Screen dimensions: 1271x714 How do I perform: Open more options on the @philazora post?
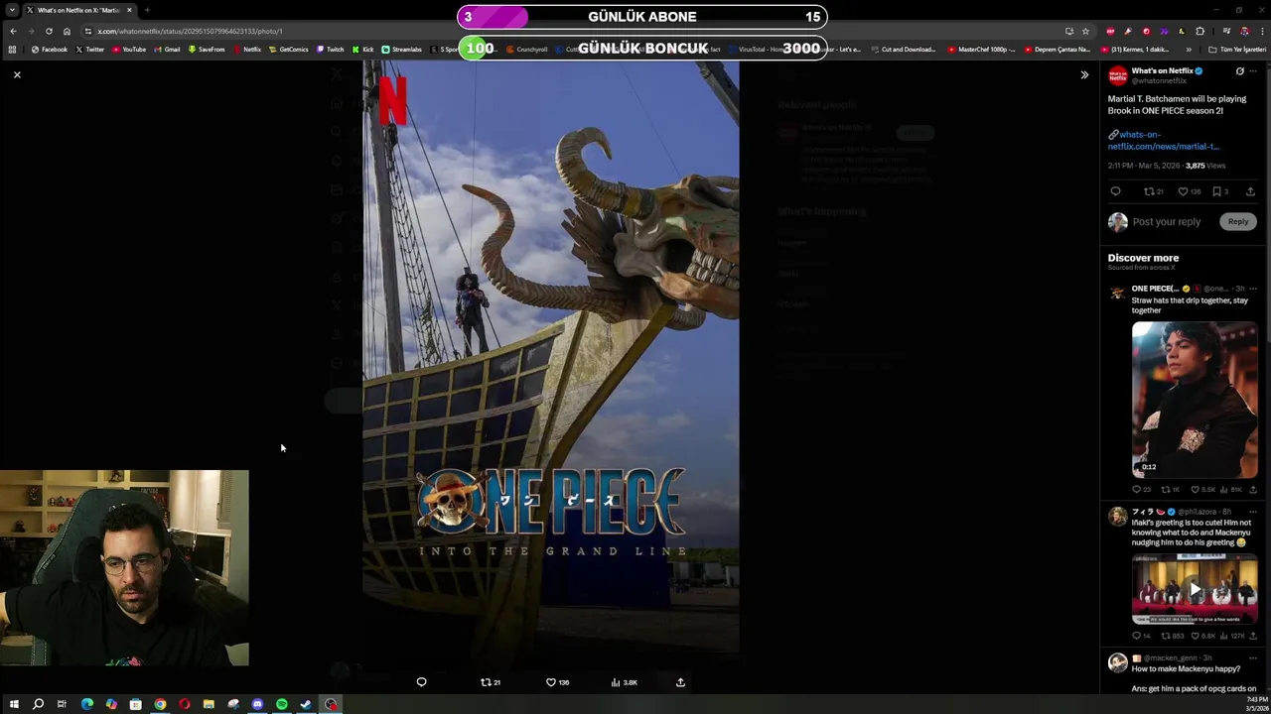pyautogui.click(x=1253, y=512)
